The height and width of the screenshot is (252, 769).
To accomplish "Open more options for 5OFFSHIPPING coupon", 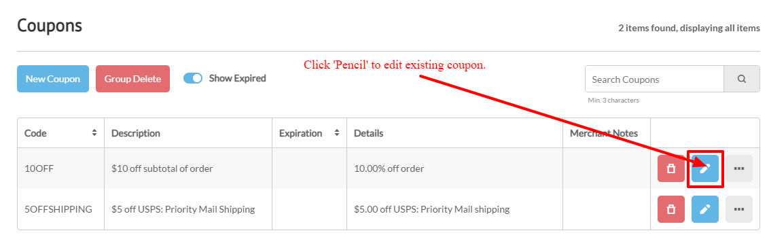I will 738,209.
